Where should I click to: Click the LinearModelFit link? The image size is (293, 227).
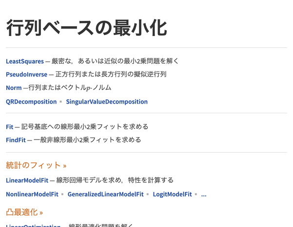point(27,180)
